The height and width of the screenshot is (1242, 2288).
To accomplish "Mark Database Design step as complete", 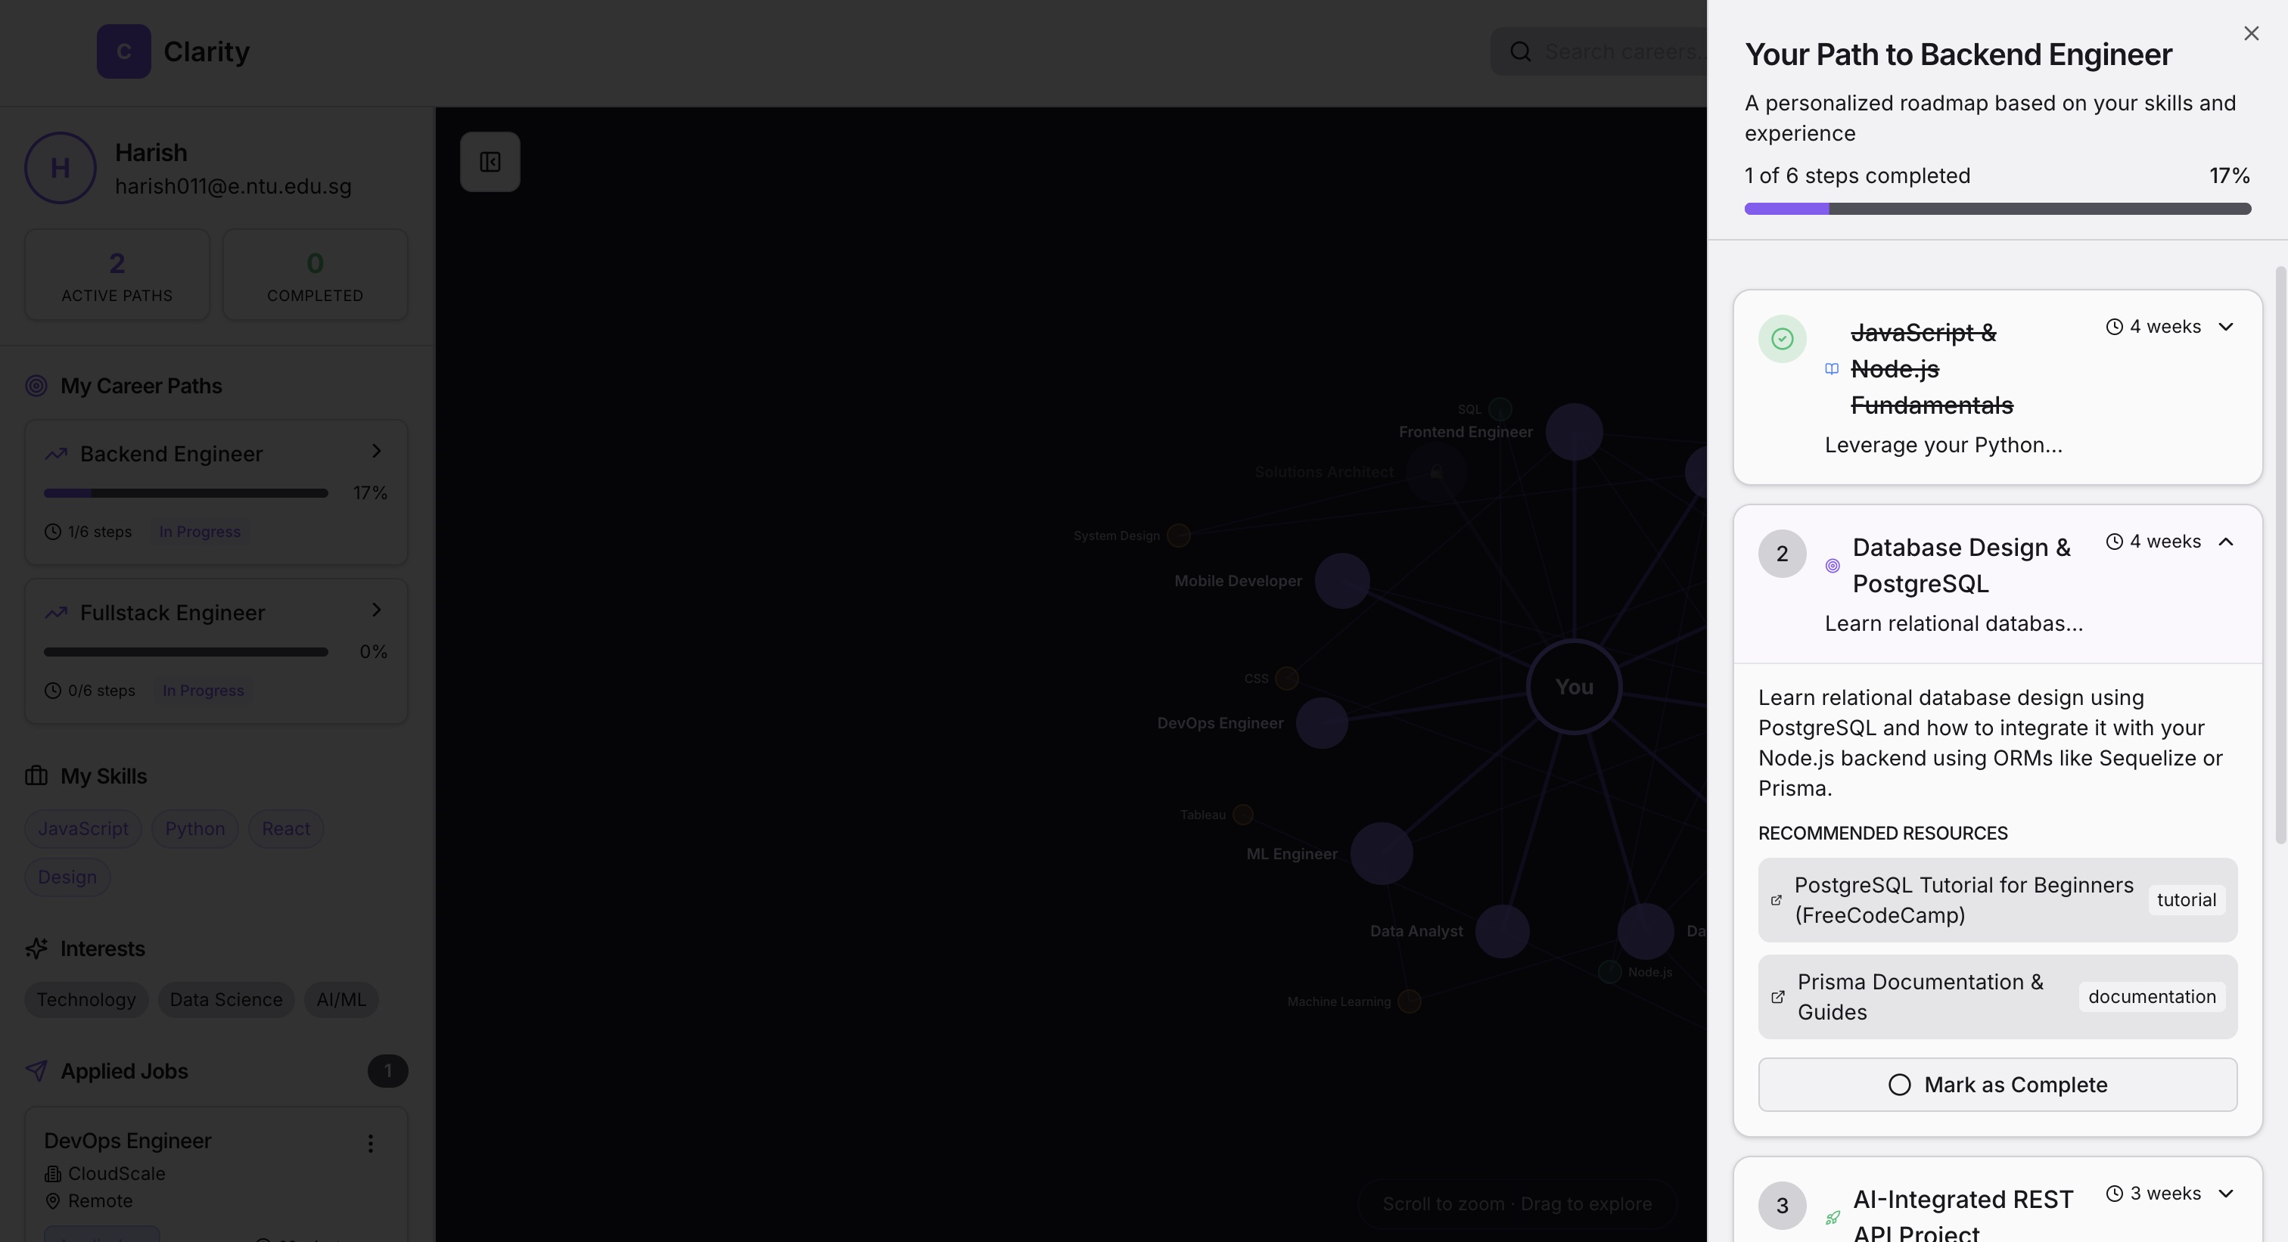I will [1997, 1084].
